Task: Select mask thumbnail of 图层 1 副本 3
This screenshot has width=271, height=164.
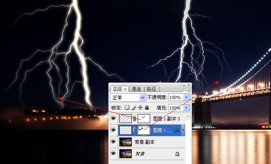Action: pyautogui.click(x=144, y=118)
